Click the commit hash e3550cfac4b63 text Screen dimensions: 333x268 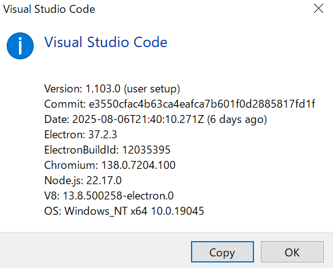202,104
